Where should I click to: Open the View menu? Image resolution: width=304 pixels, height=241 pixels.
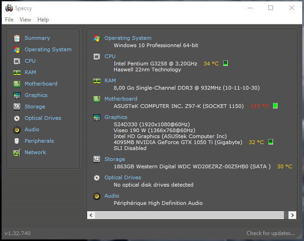[x=25, y=20]
